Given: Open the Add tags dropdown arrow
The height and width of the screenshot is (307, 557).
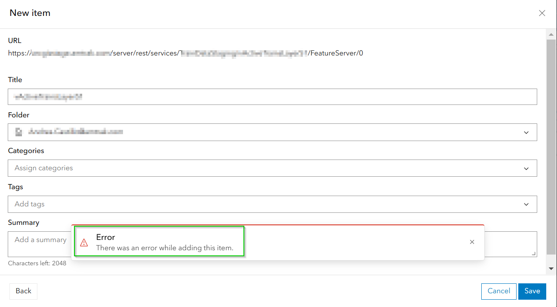Looking at the screenshot, I should coord(526,205).
